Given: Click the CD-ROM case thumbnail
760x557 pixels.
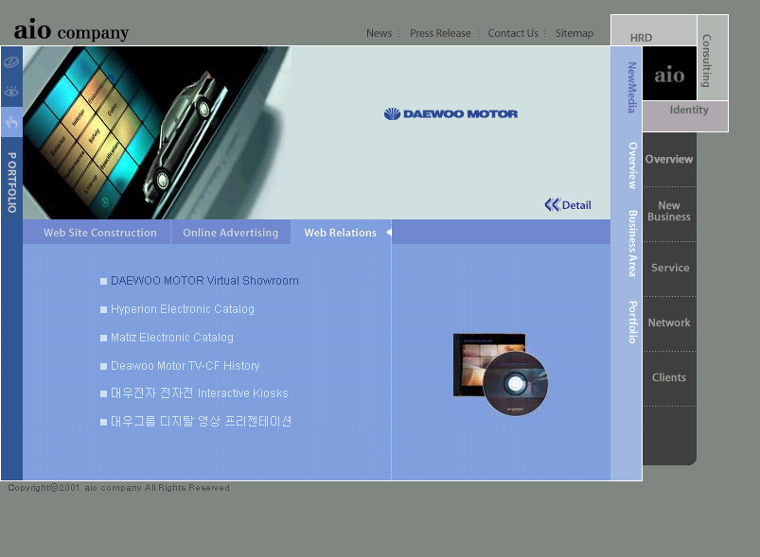Looking at the screenshot, I should [501, 374].
